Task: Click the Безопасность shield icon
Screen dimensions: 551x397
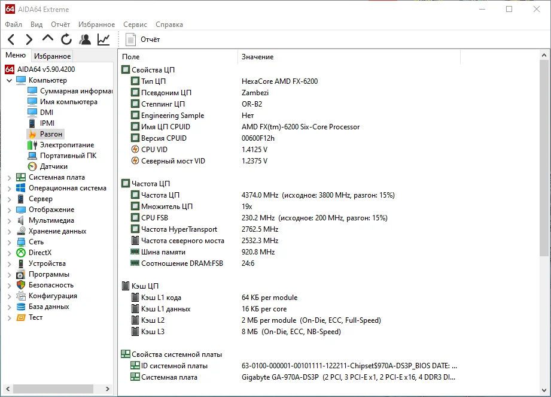Action: click(21, 285)
